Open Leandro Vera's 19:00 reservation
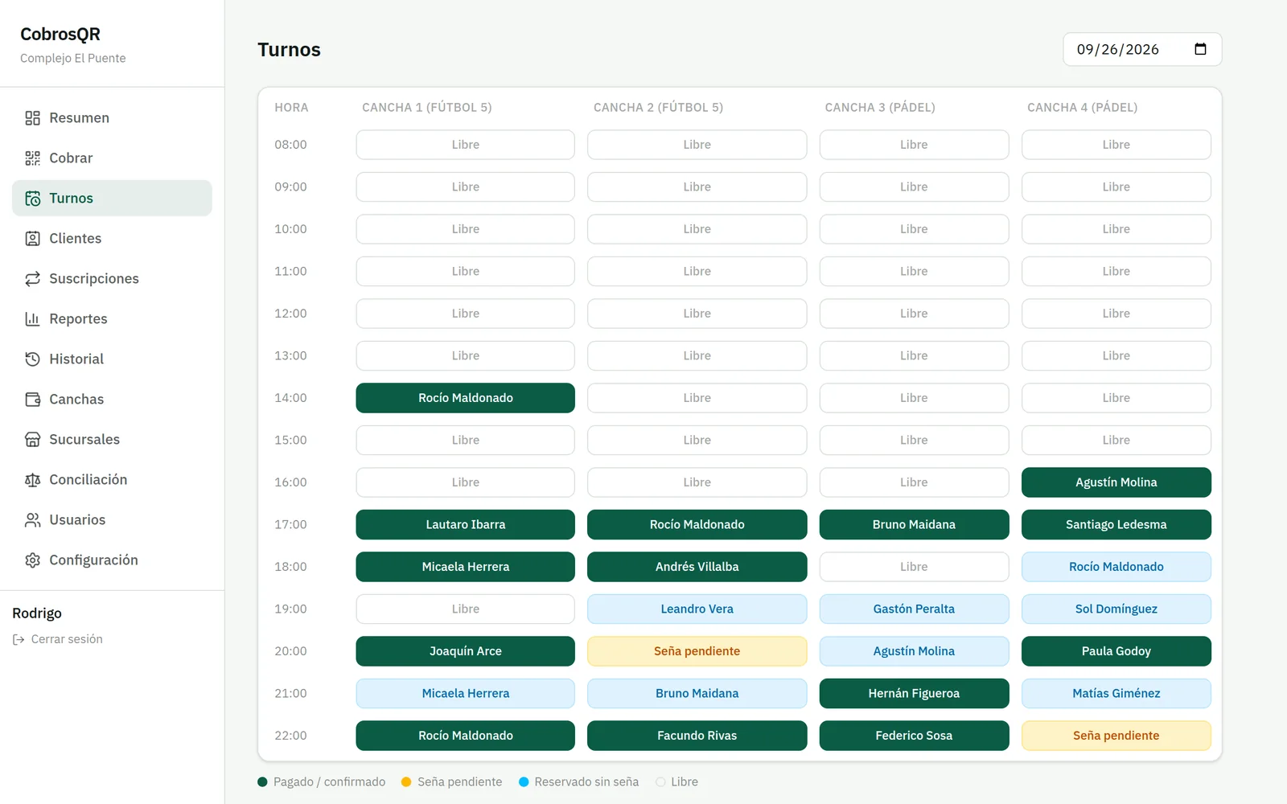 coord(697,609)
